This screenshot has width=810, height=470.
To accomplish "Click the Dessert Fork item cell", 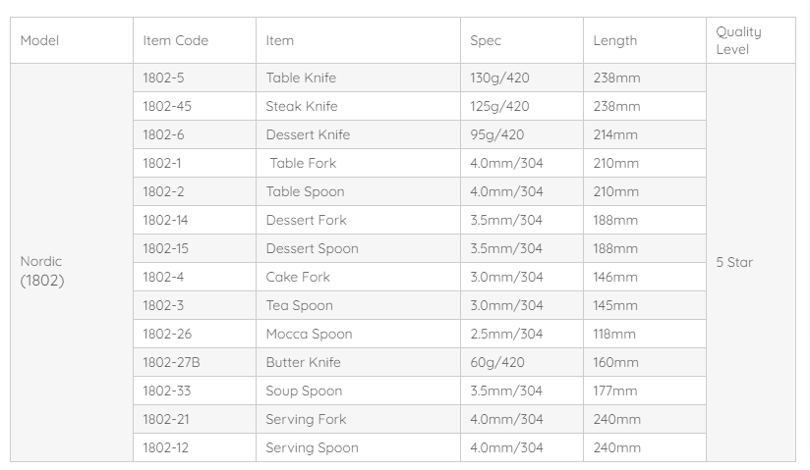I will 306,220.
